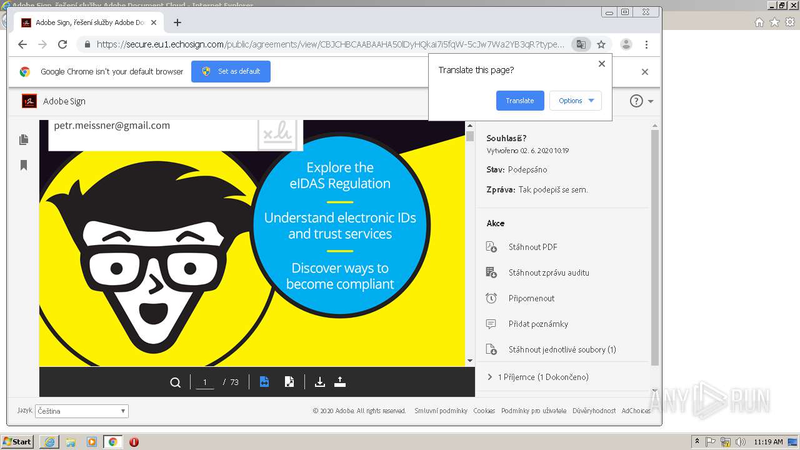Show hidden tray icons arrow
The image size is (800, 450).
[x=697, y=441]
